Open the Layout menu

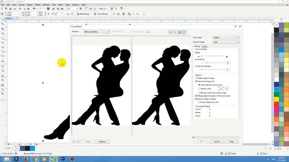[x=22, y=5]
